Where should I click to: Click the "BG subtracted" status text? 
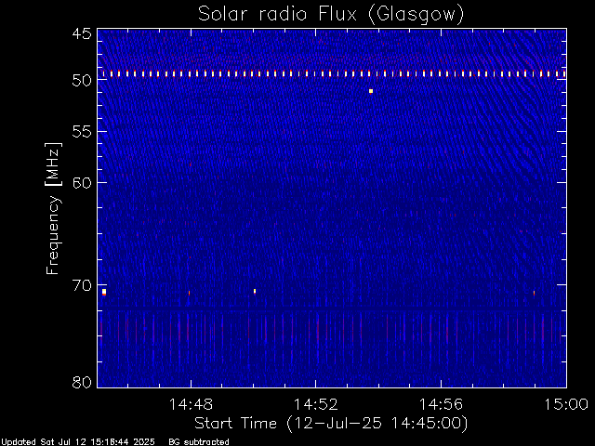[199, 442]
